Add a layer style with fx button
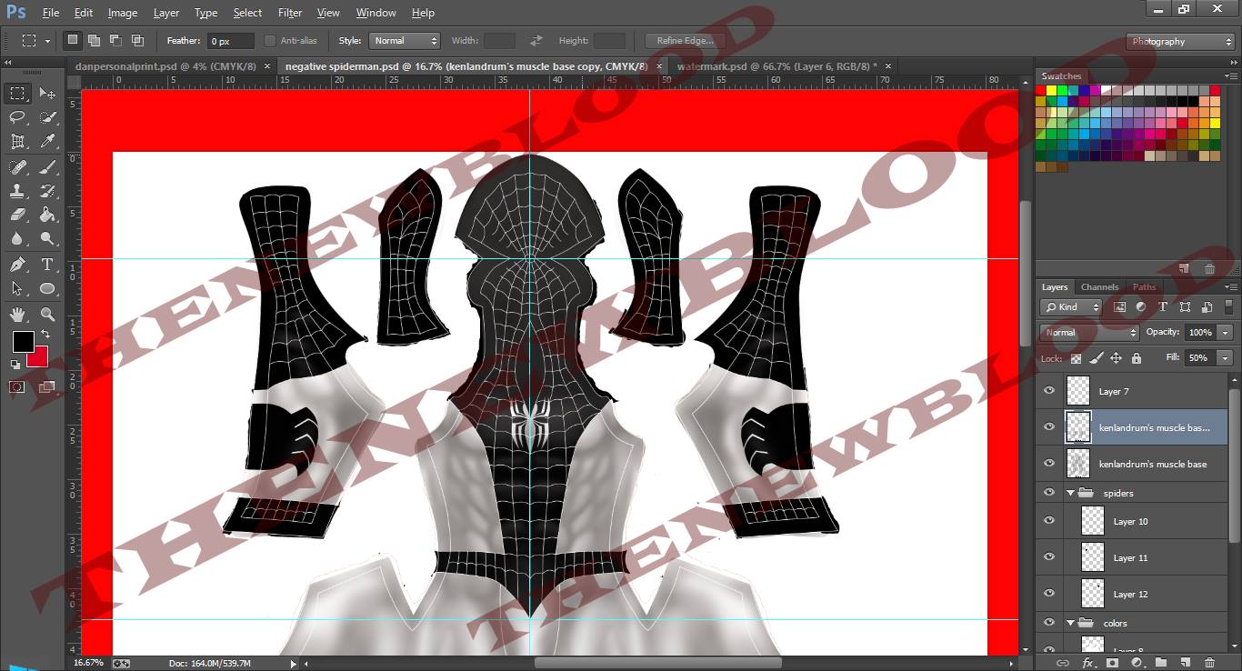The height and width of the screenshot is (671, 1242). pos(1087,663)
